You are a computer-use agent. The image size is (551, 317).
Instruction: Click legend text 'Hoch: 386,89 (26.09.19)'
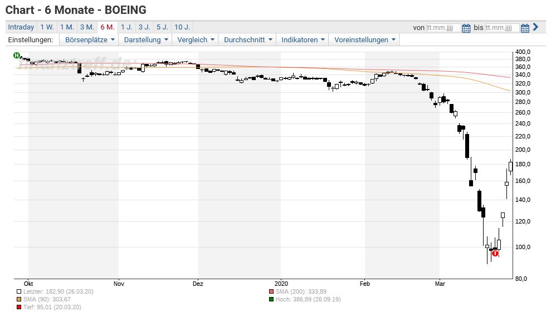tap(308, 299)
